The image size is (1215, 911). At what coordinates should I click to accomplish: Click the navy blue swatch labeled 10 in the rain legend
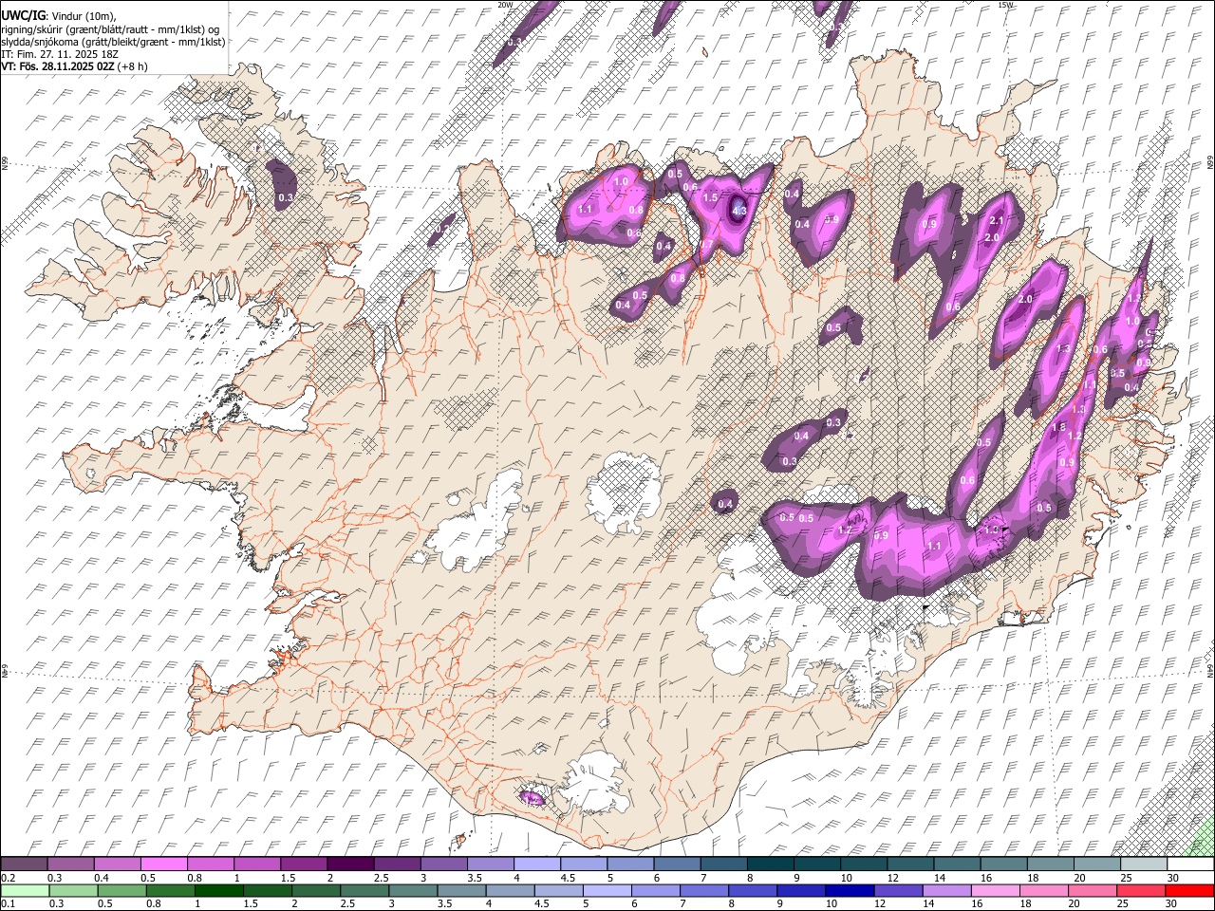click(848, 890)
